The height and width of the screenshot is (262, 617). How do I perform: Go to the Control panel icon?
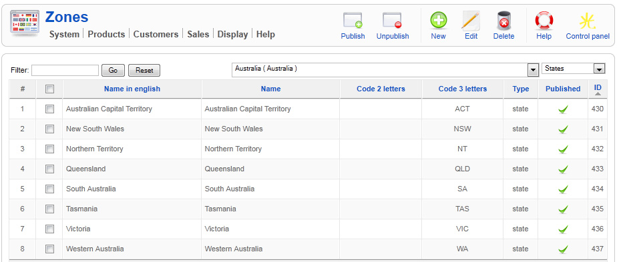[x=588, y=21]
